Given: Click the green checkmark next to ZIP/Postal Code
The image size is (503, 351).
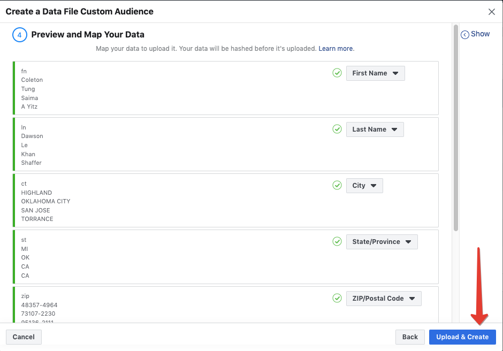Looking at the screenshot, I should [x=337, y=299].
